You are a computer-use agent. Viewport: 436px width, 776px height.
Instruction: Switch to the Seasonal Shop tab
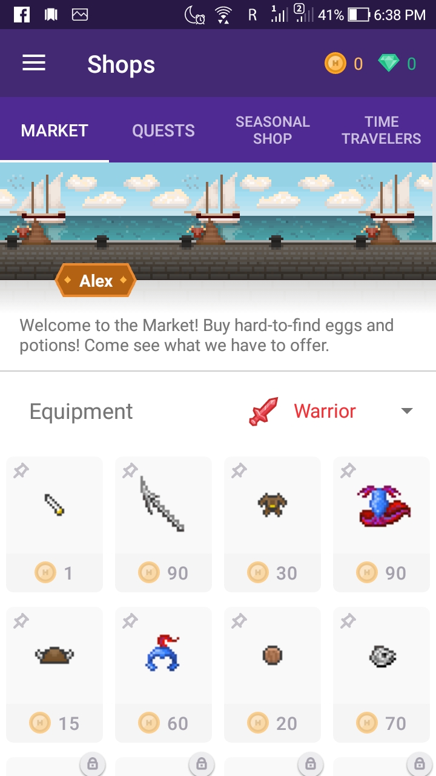272,130
